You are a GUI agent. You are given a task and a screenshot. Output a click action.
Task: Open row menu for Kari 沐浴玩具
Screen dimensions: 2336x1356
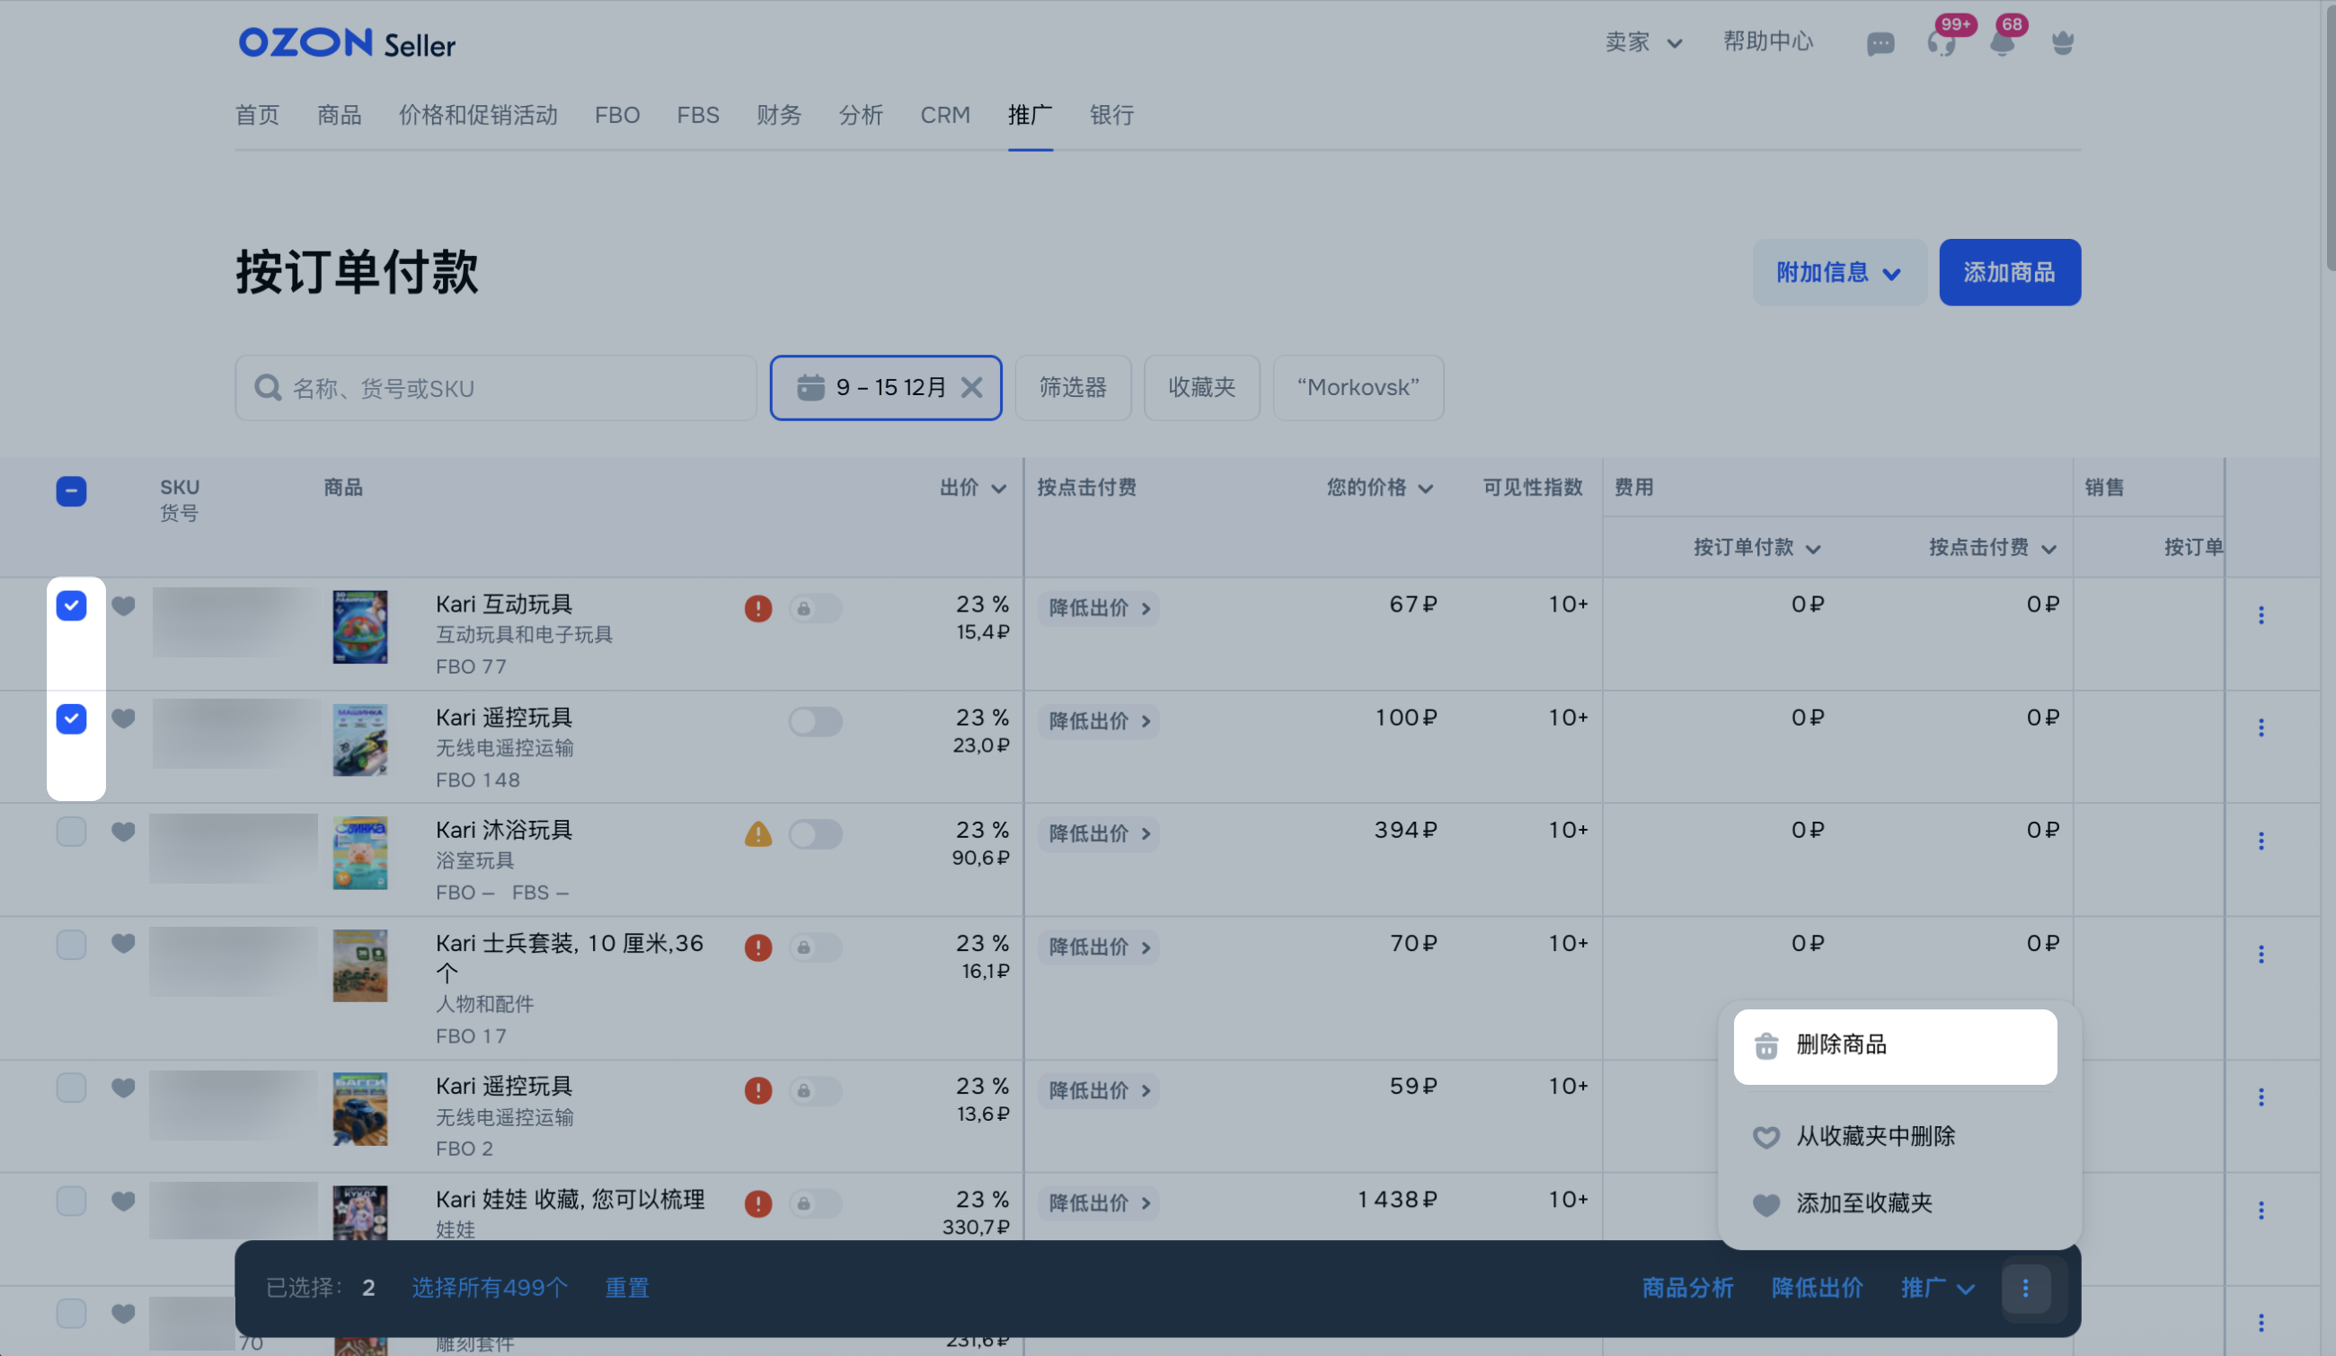pos(2260,840)
